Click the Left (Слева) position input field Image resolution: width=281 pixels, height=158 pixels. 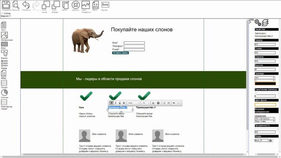[x=265, y=53]
